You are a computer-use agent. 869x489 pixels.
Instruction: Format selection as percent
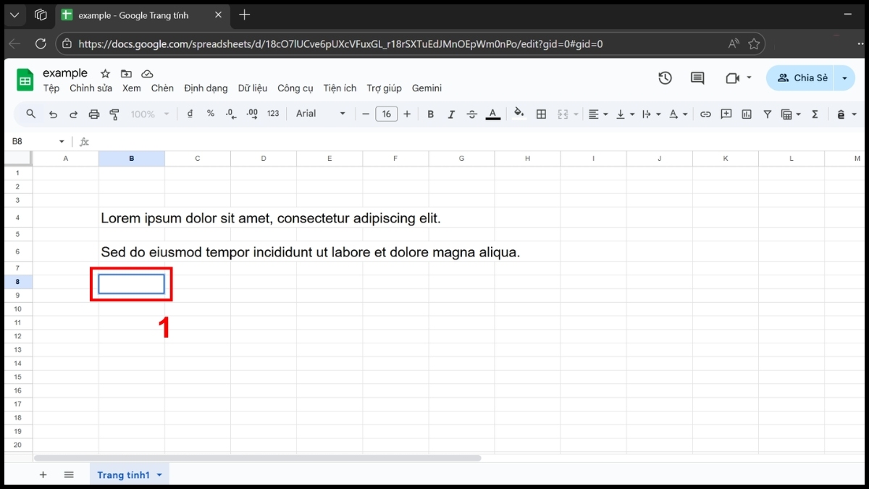click(x=211, y=114)
